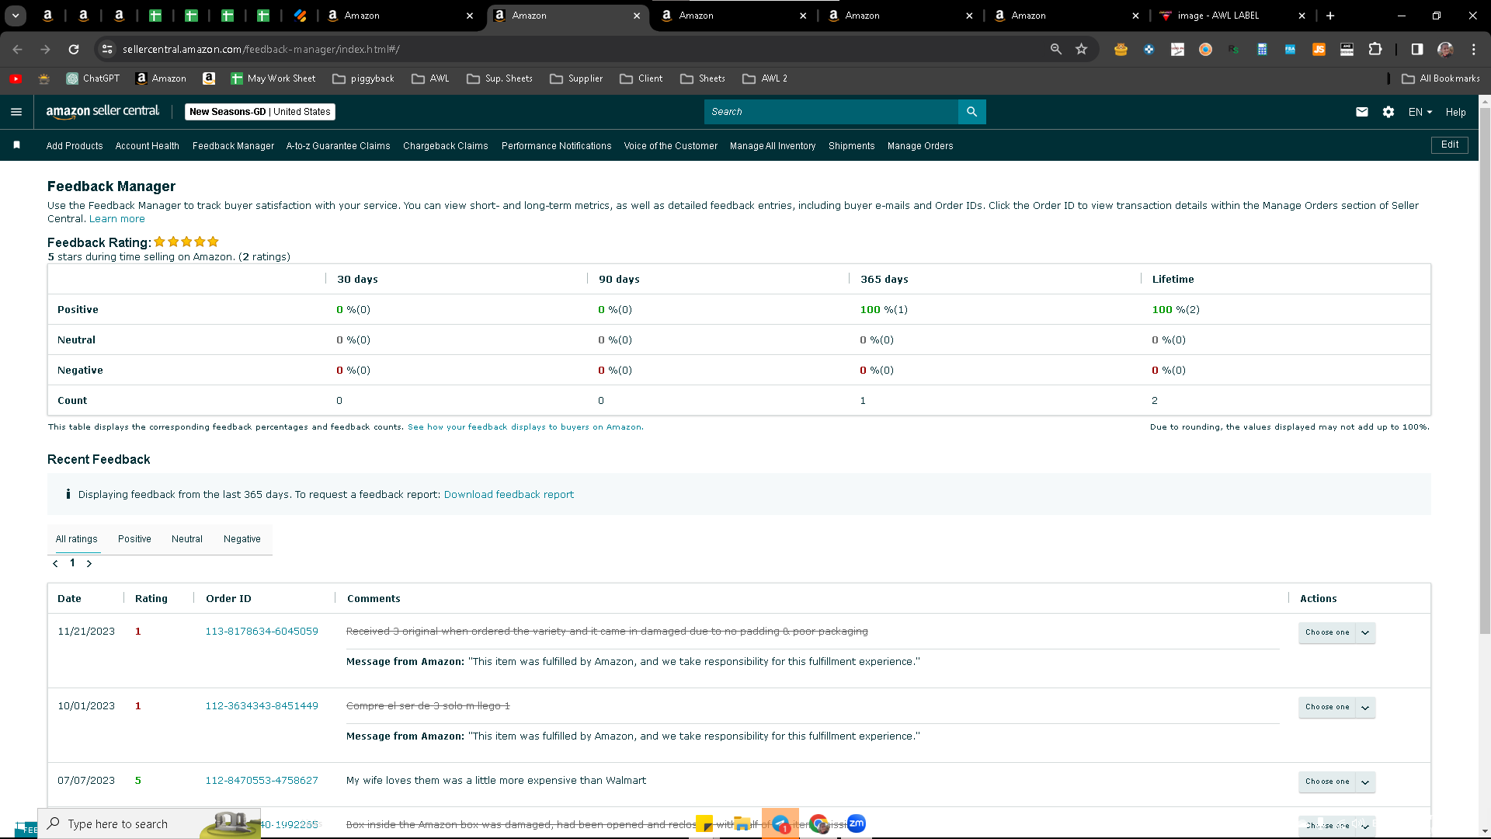Image resolution: width=1491 pixels, height=839 pixels.
Task: Bookmark this page with the star icon
Action: point(1082,49)
